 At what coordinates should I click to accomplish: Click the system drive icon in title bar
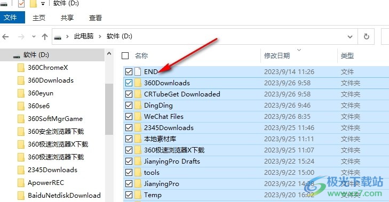4,4
